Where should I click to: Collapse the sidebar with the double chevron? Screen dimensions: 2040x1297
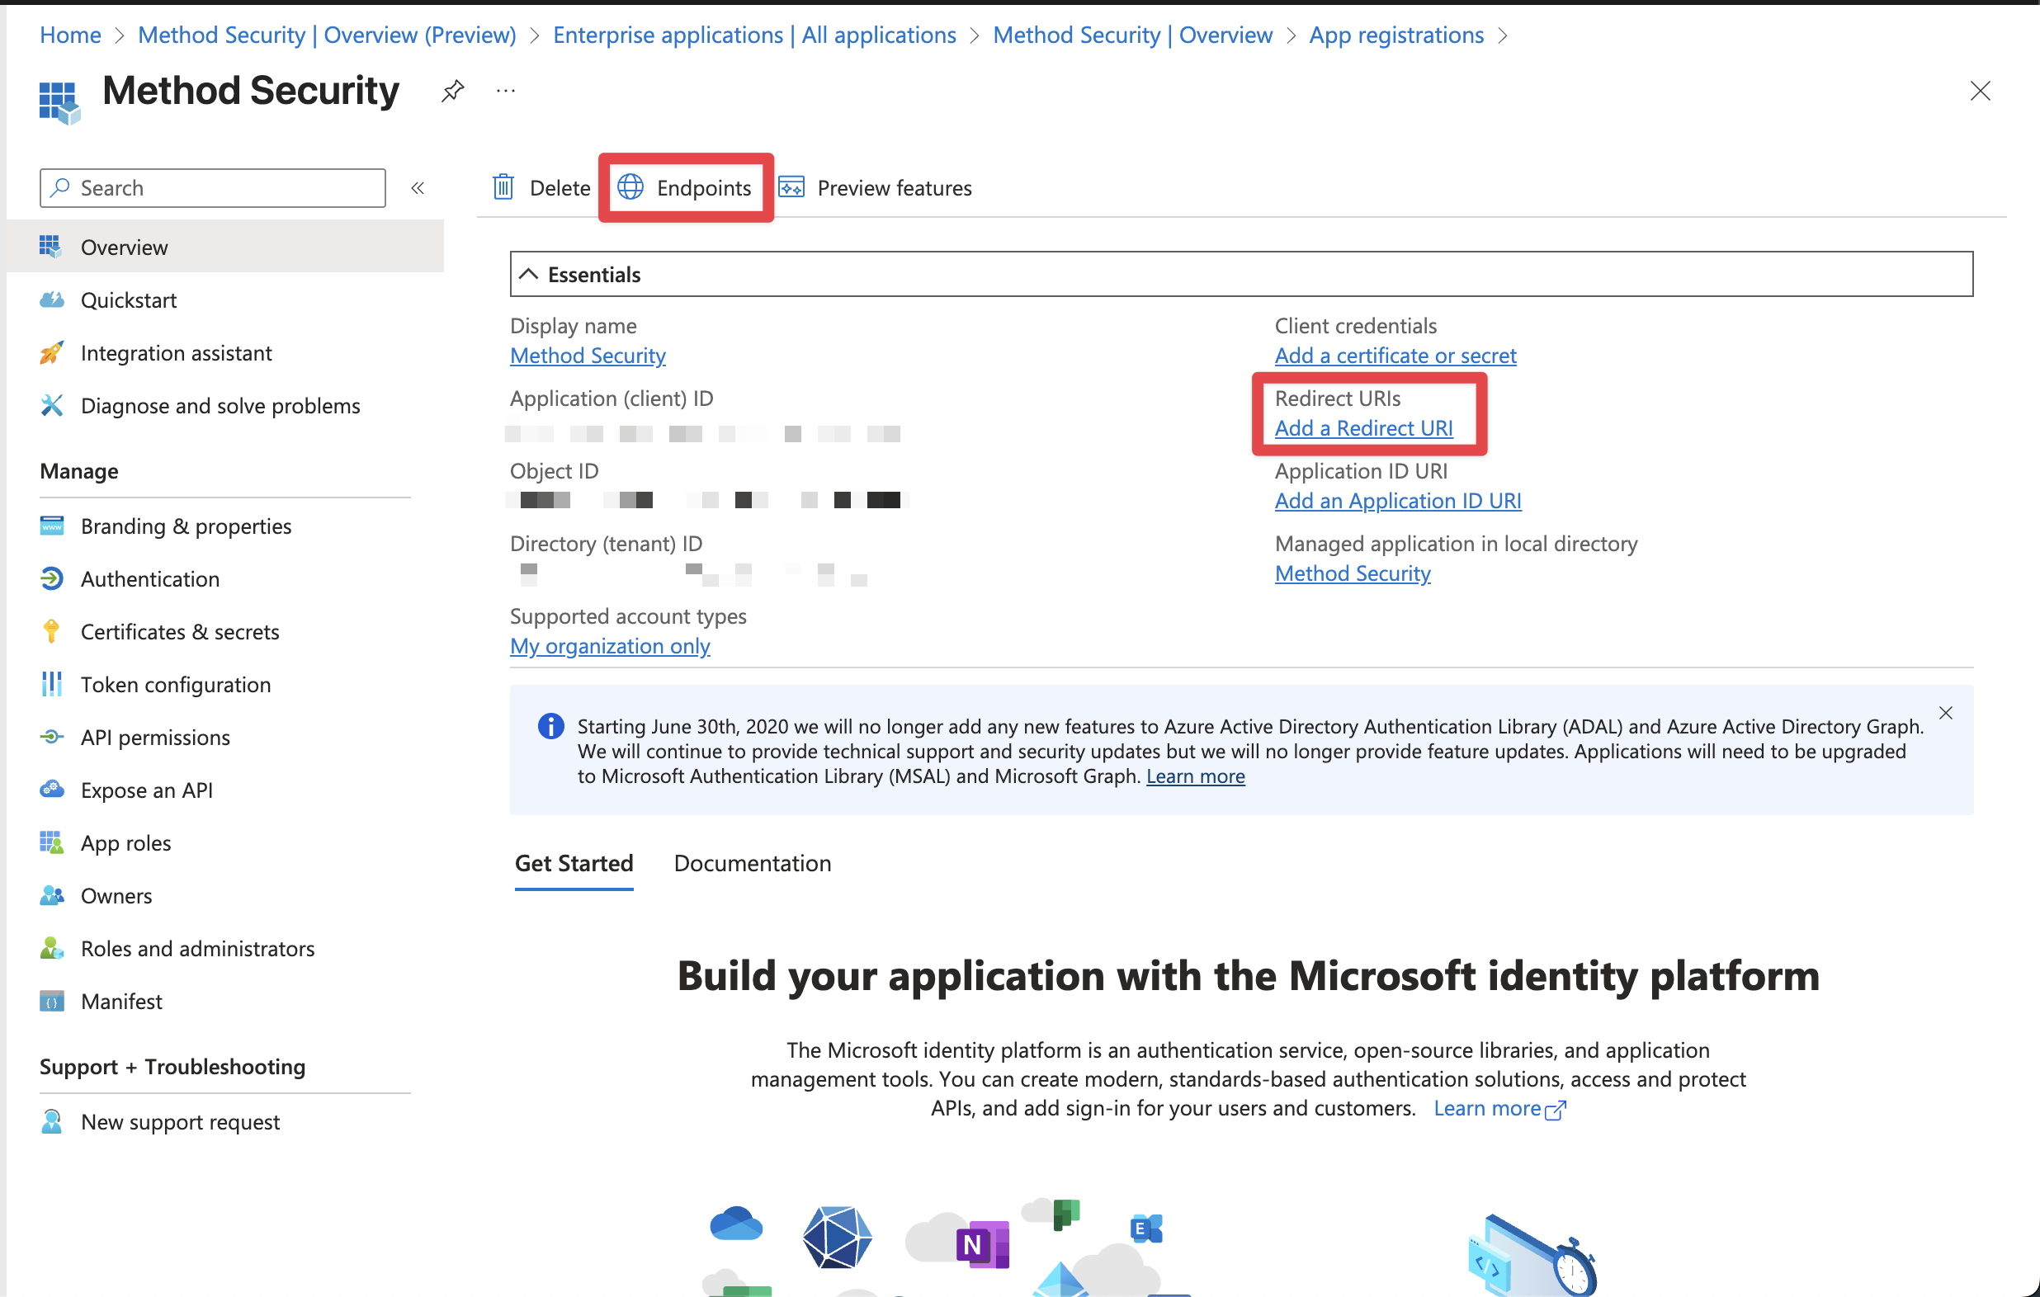click(x=418, y=188)
